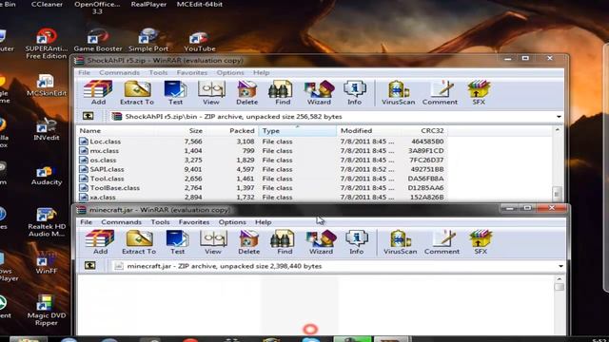Open Options menu in minecraft.jar window
609x342 pixels.
232,221
